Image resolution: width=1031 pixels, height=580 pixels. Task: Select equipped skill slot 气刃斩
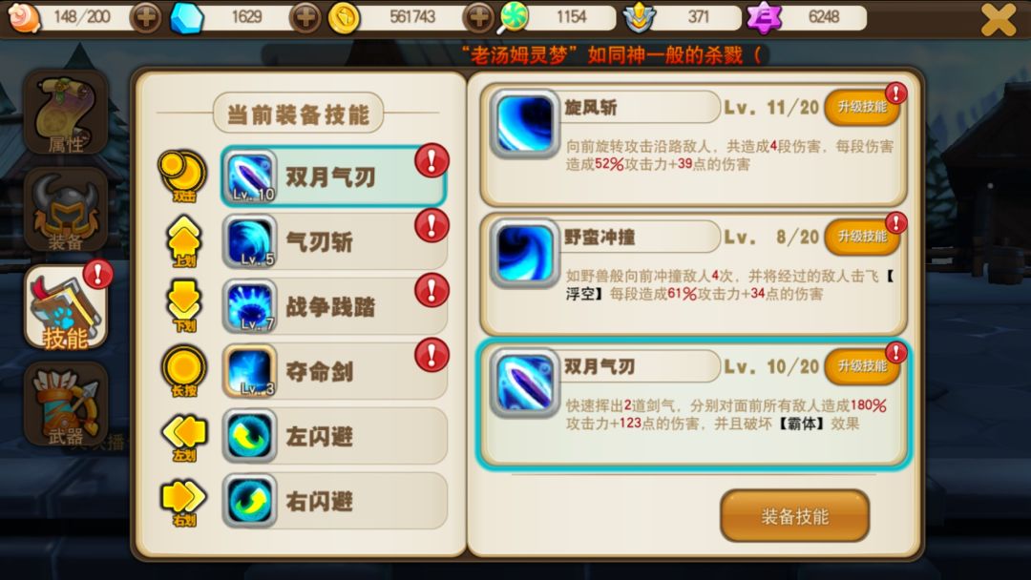334,241
